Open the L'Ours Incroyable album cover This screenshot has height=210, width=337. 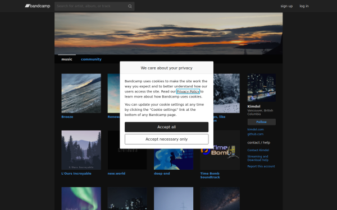pyautogui.click(x=81, y=150)
